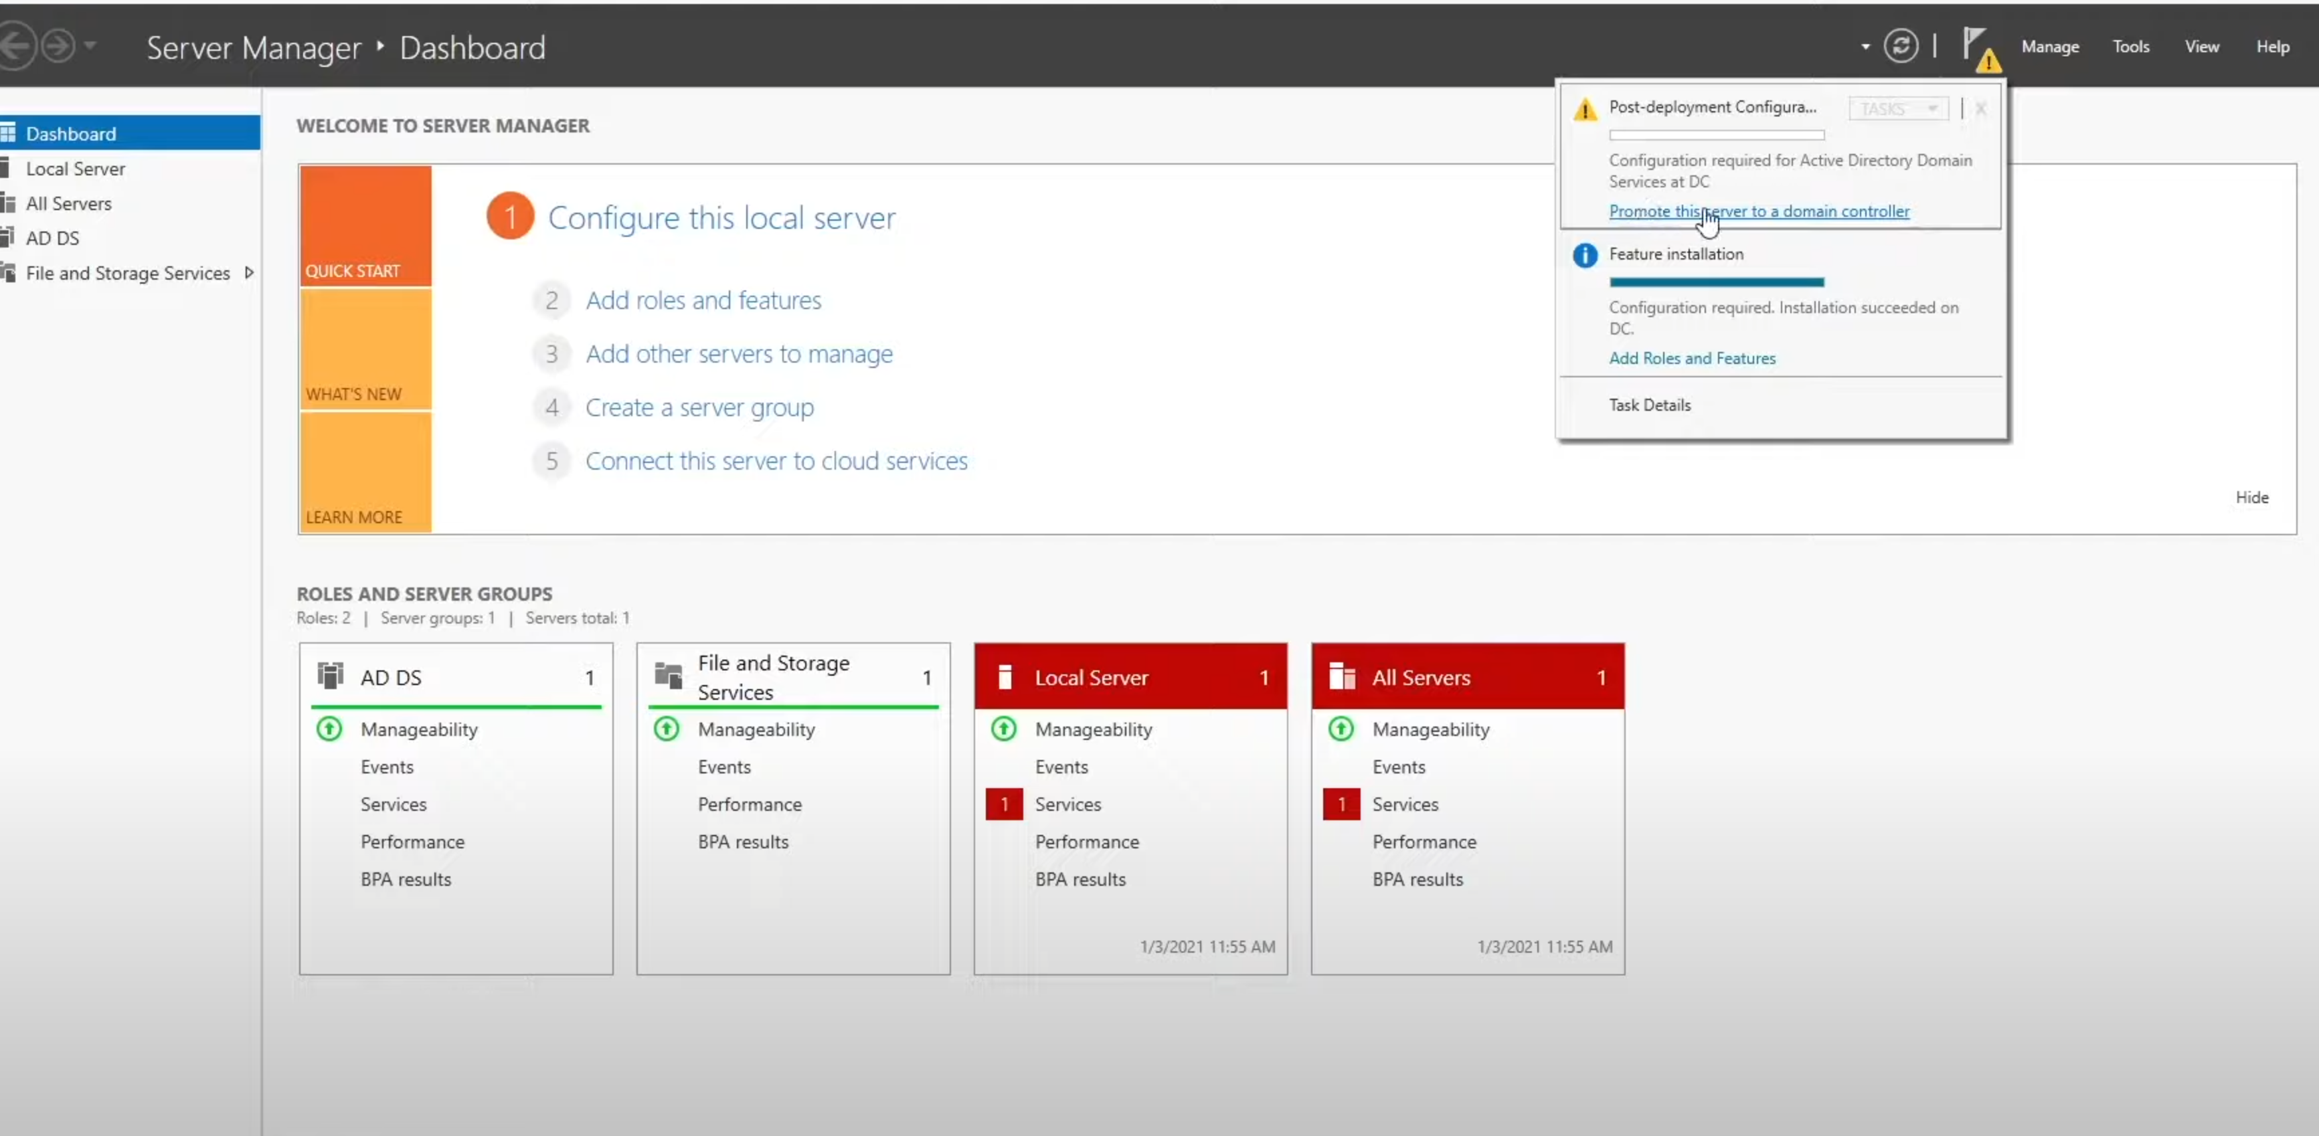Open Performance in File and Storage Services tile
This screenshot has width=2319, height=1136.
coord(750,805)
